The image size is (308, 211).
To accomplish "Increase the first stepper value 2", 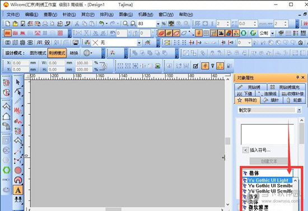I will coord(228,22).
